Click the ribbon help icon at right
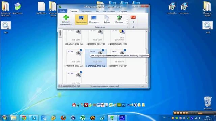 coord(146,11)
